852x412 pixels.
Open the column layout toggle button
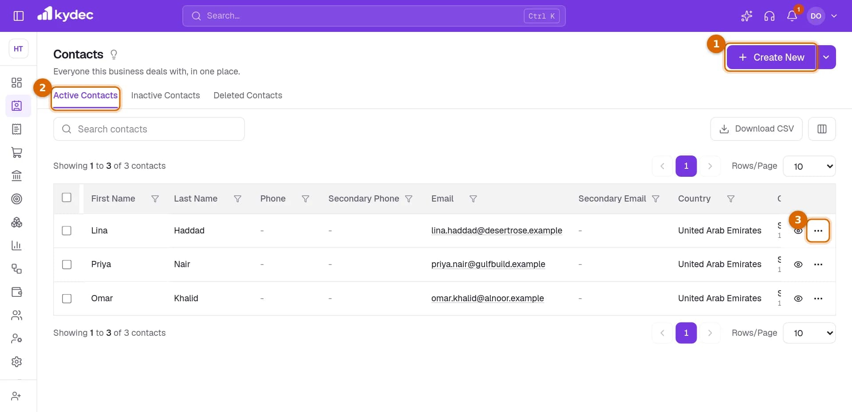coord(822,129)
